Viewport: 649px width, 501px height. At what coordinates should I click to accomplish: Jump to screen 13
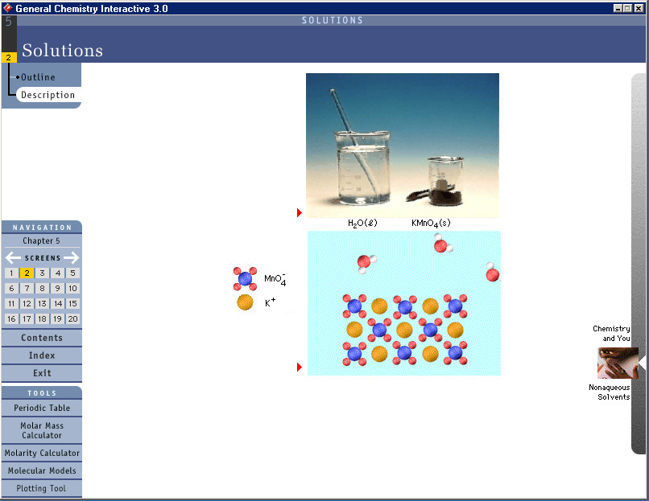pyautogui.click(x=42, y=304)
